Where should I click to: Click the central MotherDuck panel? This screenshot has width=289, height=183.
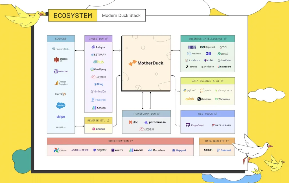tap(146, 63)
